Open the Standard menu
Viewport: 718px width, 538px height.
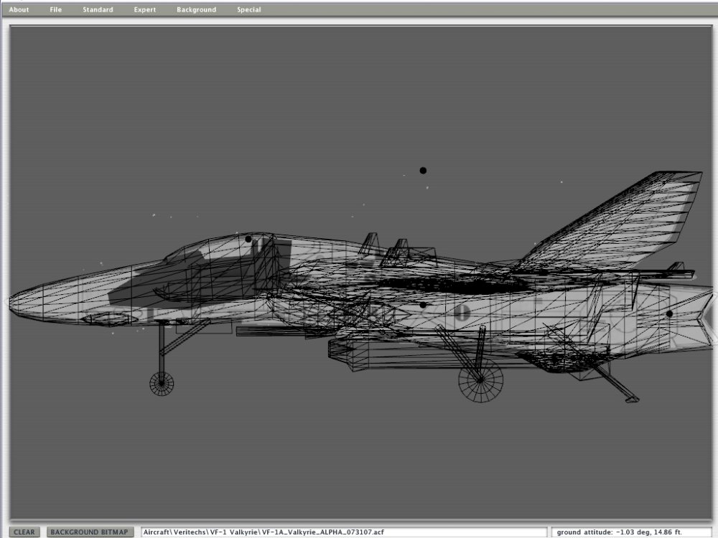(98, 9)
